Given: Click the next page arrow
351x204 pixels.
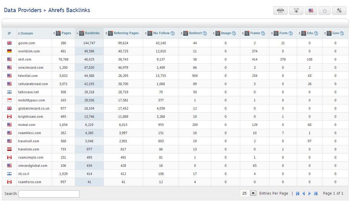Looking at the screenshot, I should [310, 193].
